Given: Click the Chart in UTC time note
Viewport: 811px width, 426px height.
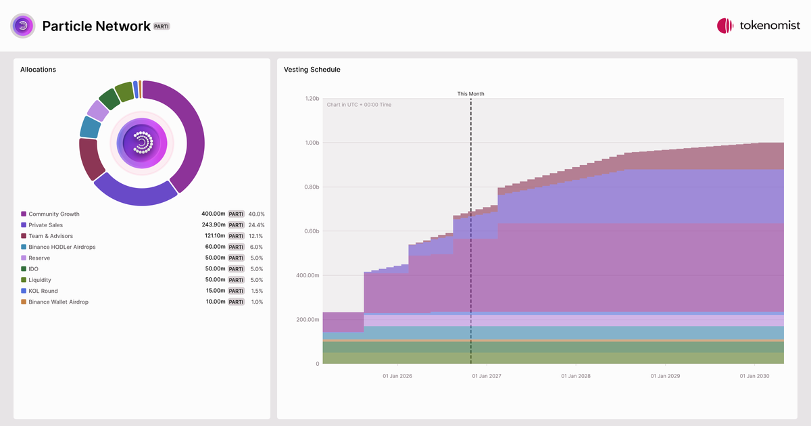Looking at the screenshot, I should click(359, 105).
